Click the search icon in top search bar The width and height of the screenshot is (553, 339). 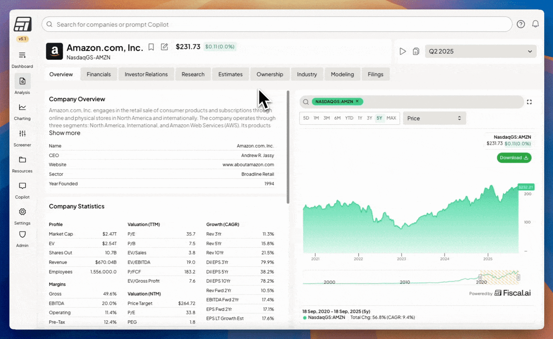49,24
